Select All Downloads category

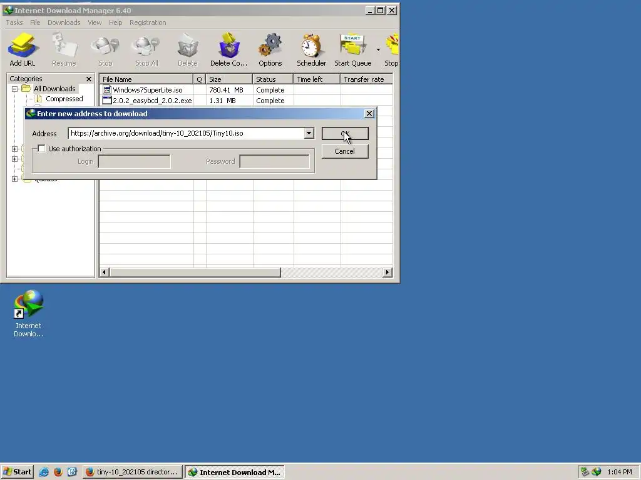(54, 89)
